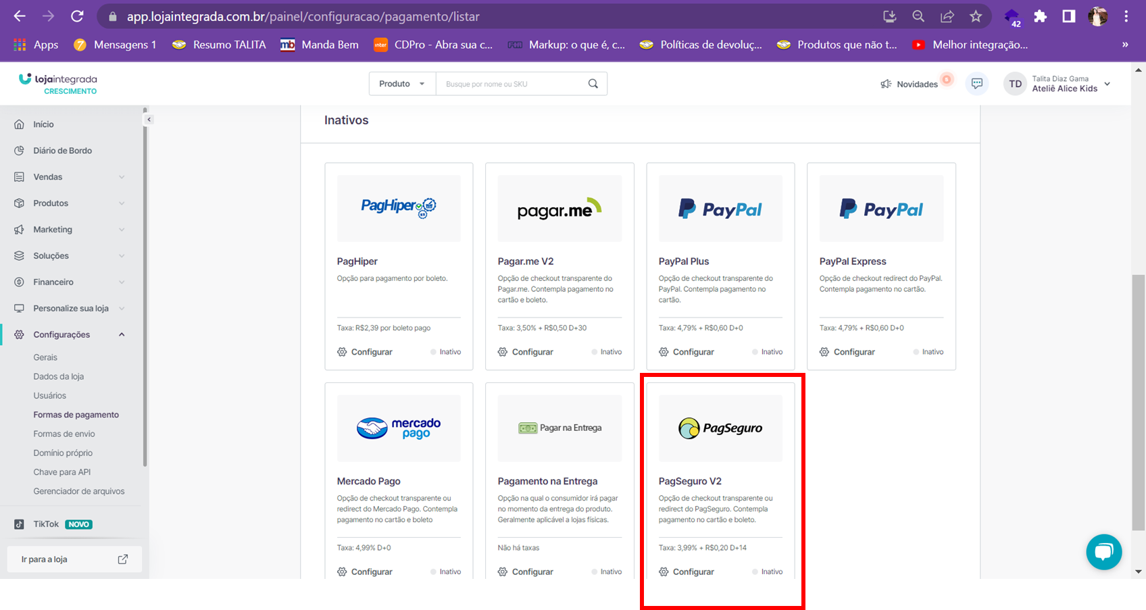The image size is (1146, 610).
Task: Configure Mercado Pago payment method
Action: [x=365, y=571]
